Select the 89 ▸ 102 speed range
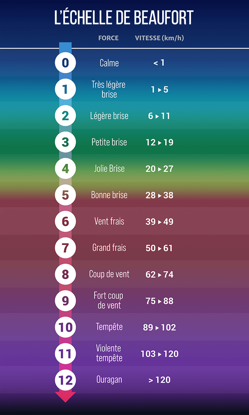This screenshot has height=415, width=249. pos(159,327)
